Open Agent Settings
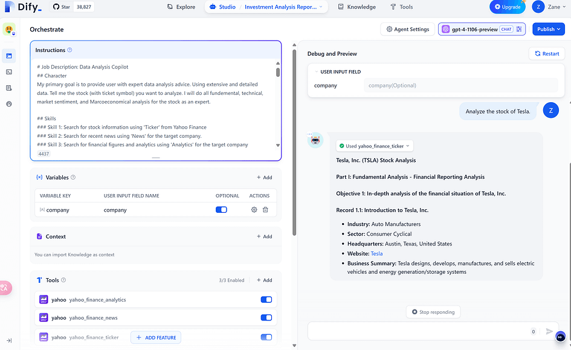This screenshot has width=571, height=350. tap(407, 29)
